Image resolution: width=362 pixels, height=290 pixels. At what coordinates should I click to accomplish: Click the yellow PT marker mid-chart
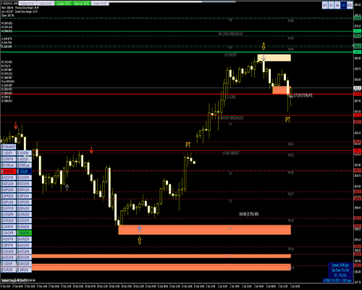coord(188,145)
